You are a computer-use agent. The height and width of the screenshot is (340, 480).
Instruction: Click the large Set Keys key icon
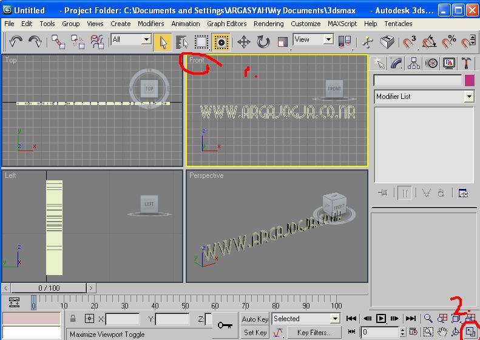[225, 325]
